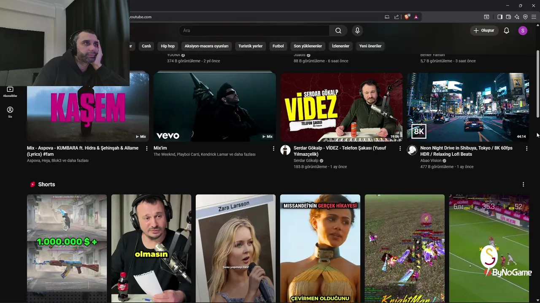
Task: Open the Mix - Aspova KUMBARA title link
Action: 83,151
